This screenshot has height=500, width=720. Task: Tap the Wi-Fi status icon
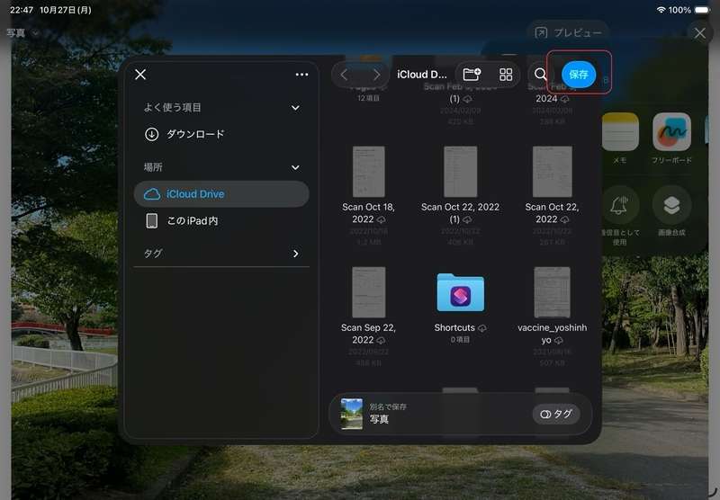(661, 10)
